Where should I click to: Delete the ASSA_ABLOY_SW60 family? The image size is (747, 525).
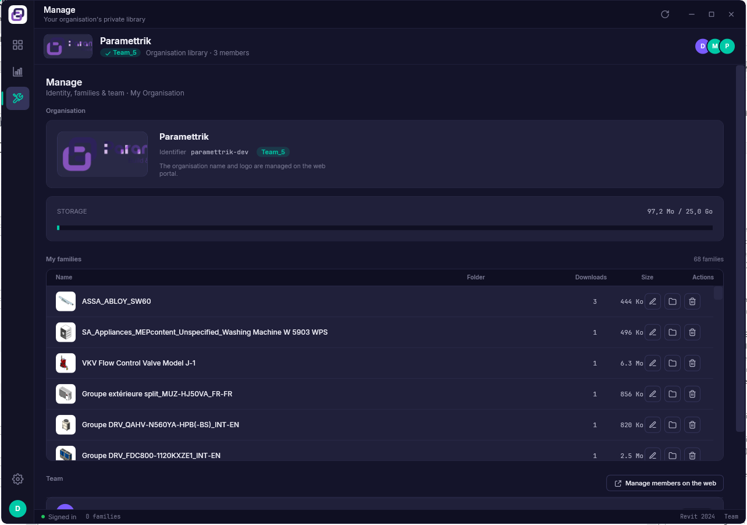(692, 301)
